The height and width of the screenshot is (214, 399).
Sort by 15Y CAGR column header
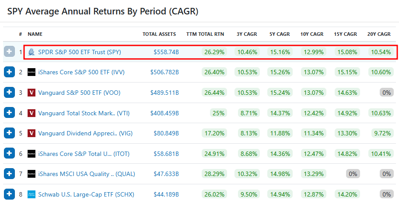point(346,34)
